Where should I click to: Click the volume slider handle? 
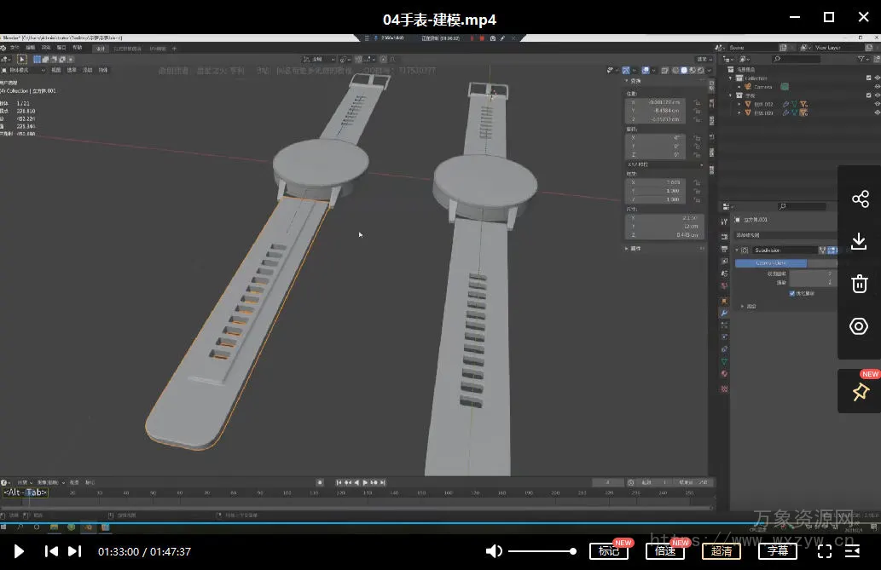573,551
